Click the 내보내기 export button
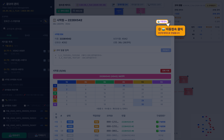 tap(14, 135)
